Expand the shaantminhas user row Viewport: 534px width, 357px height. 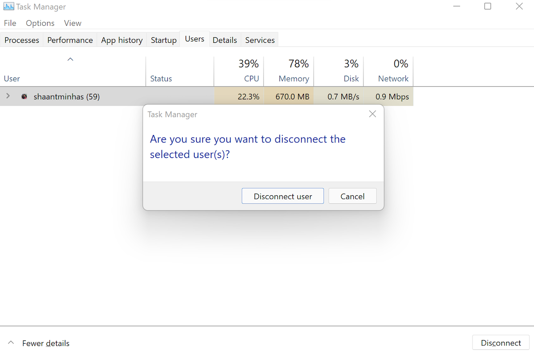pos(8,96)
